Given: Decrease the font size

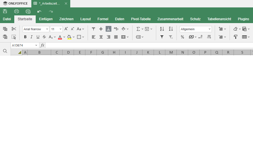Looking at the screenshot, I should pyautogui.click(x=73, y=29).
